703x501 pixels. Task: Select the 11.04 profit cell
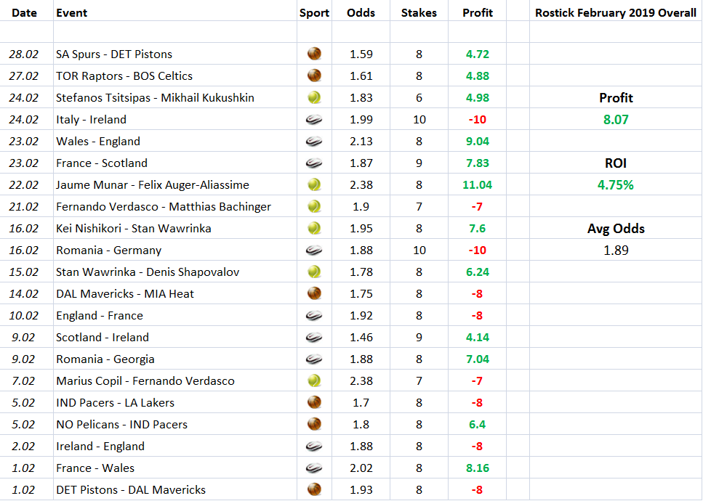[x=477, y=184]
